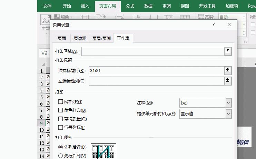Open the 数据 ribbon tab
The image size is (256, 159).
148,6
